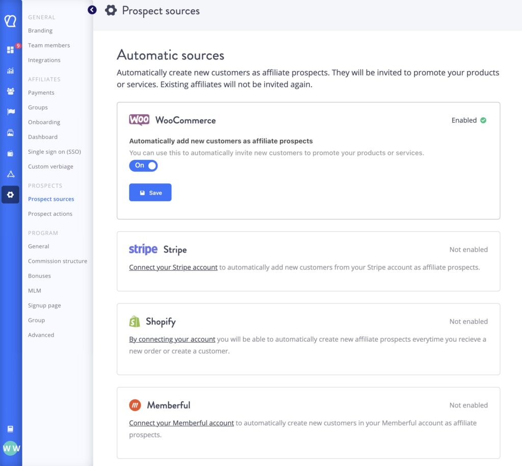Click the WooCommerce logo on its card
This screenshot has width=522, height=466.
click(x=139, y=120)
